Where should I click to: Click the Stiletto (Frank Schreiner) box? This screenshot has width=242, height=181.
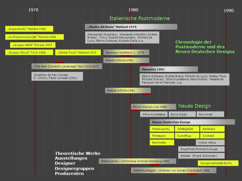(x=201, y=156)
